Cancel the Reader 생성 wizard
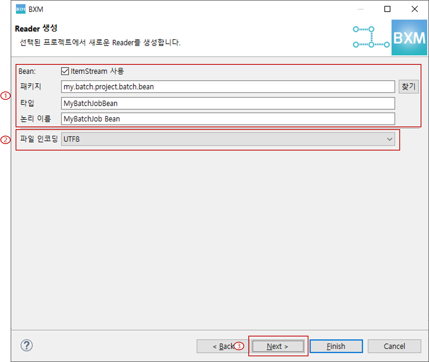Screen dimensions: 429x362 tap(394, 346)
